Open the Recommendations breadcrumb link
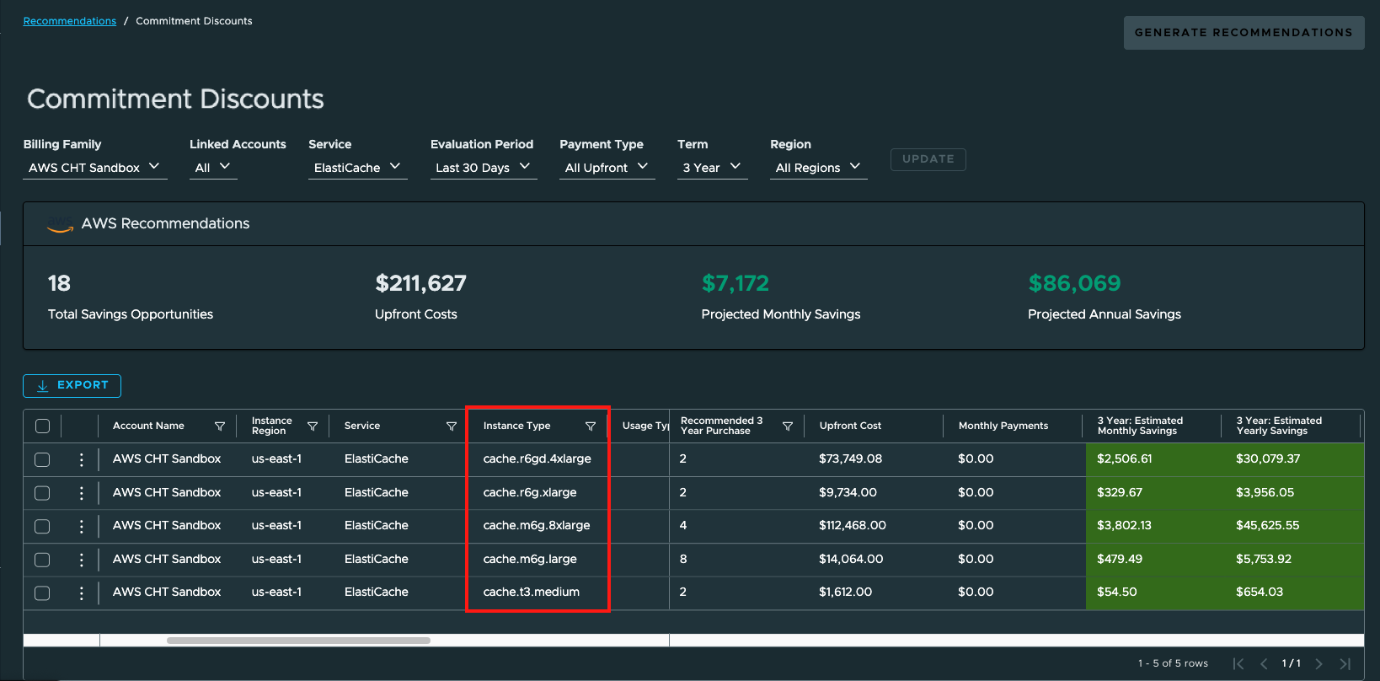The height and width of the screenshot is (681, 1380). (70, 21)
